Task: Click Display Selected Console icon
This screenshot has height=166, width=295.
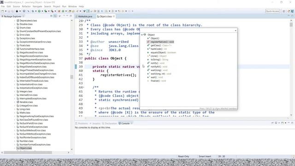Action: 276,123
